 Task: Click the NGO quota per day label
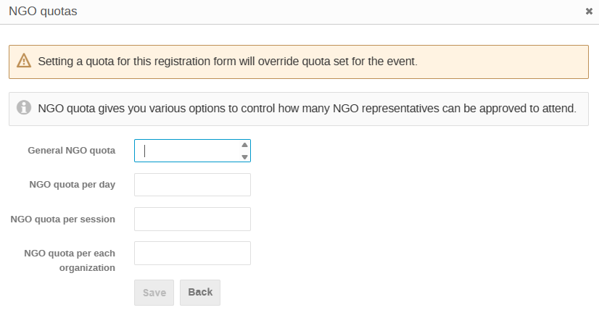tap(73, 185)
